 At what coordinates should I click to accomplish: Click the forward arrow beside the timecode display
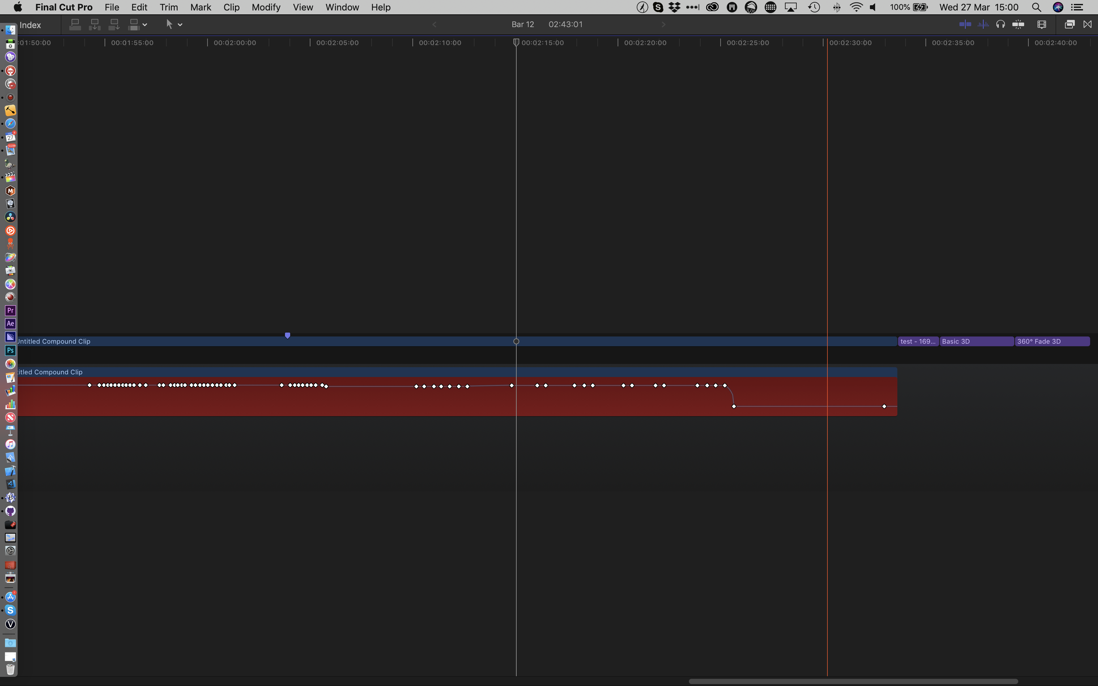(663, 24)
